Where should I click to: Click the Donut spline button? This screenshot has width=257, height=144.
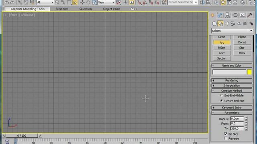[242, 42]
